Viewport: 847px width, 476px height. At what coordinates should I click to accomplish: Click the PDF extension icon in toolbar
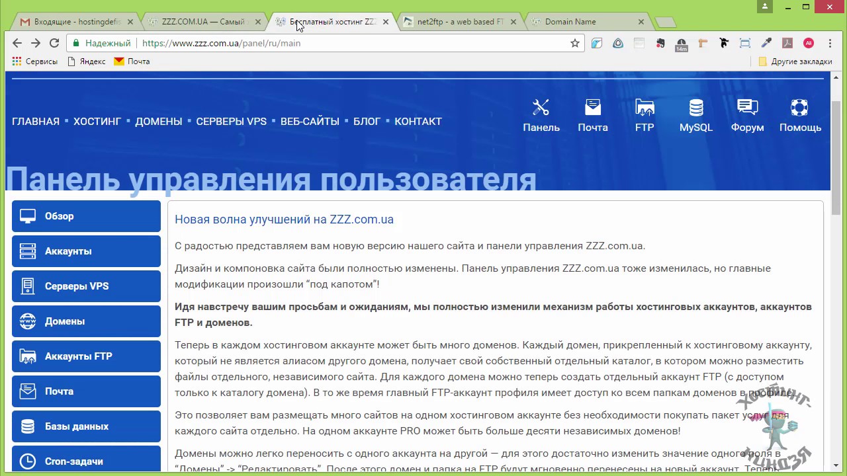pos(787,43)
